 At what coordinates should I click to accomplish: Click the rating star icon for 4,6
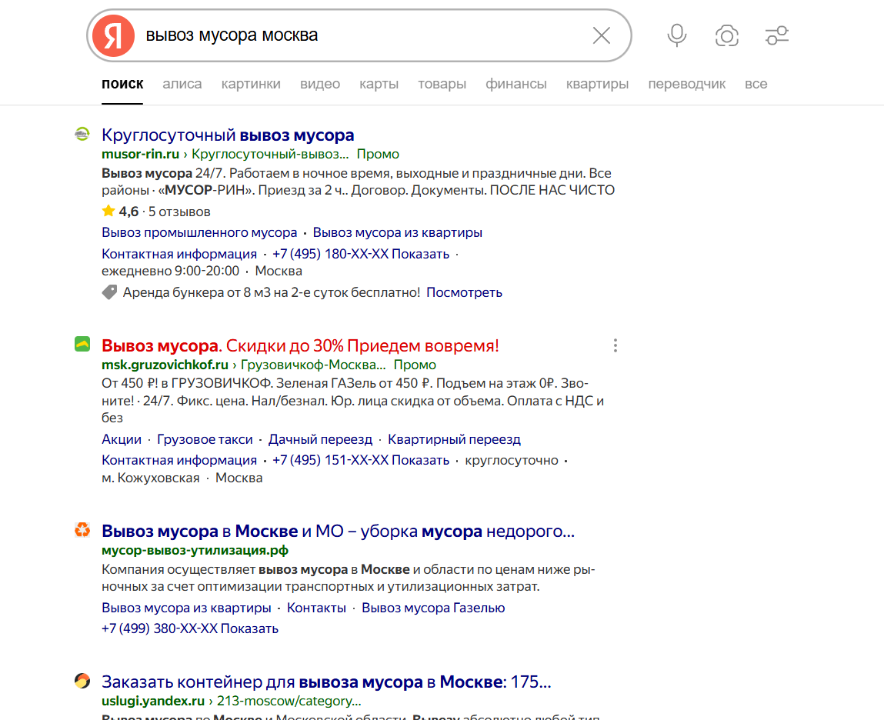pos(108,211)
